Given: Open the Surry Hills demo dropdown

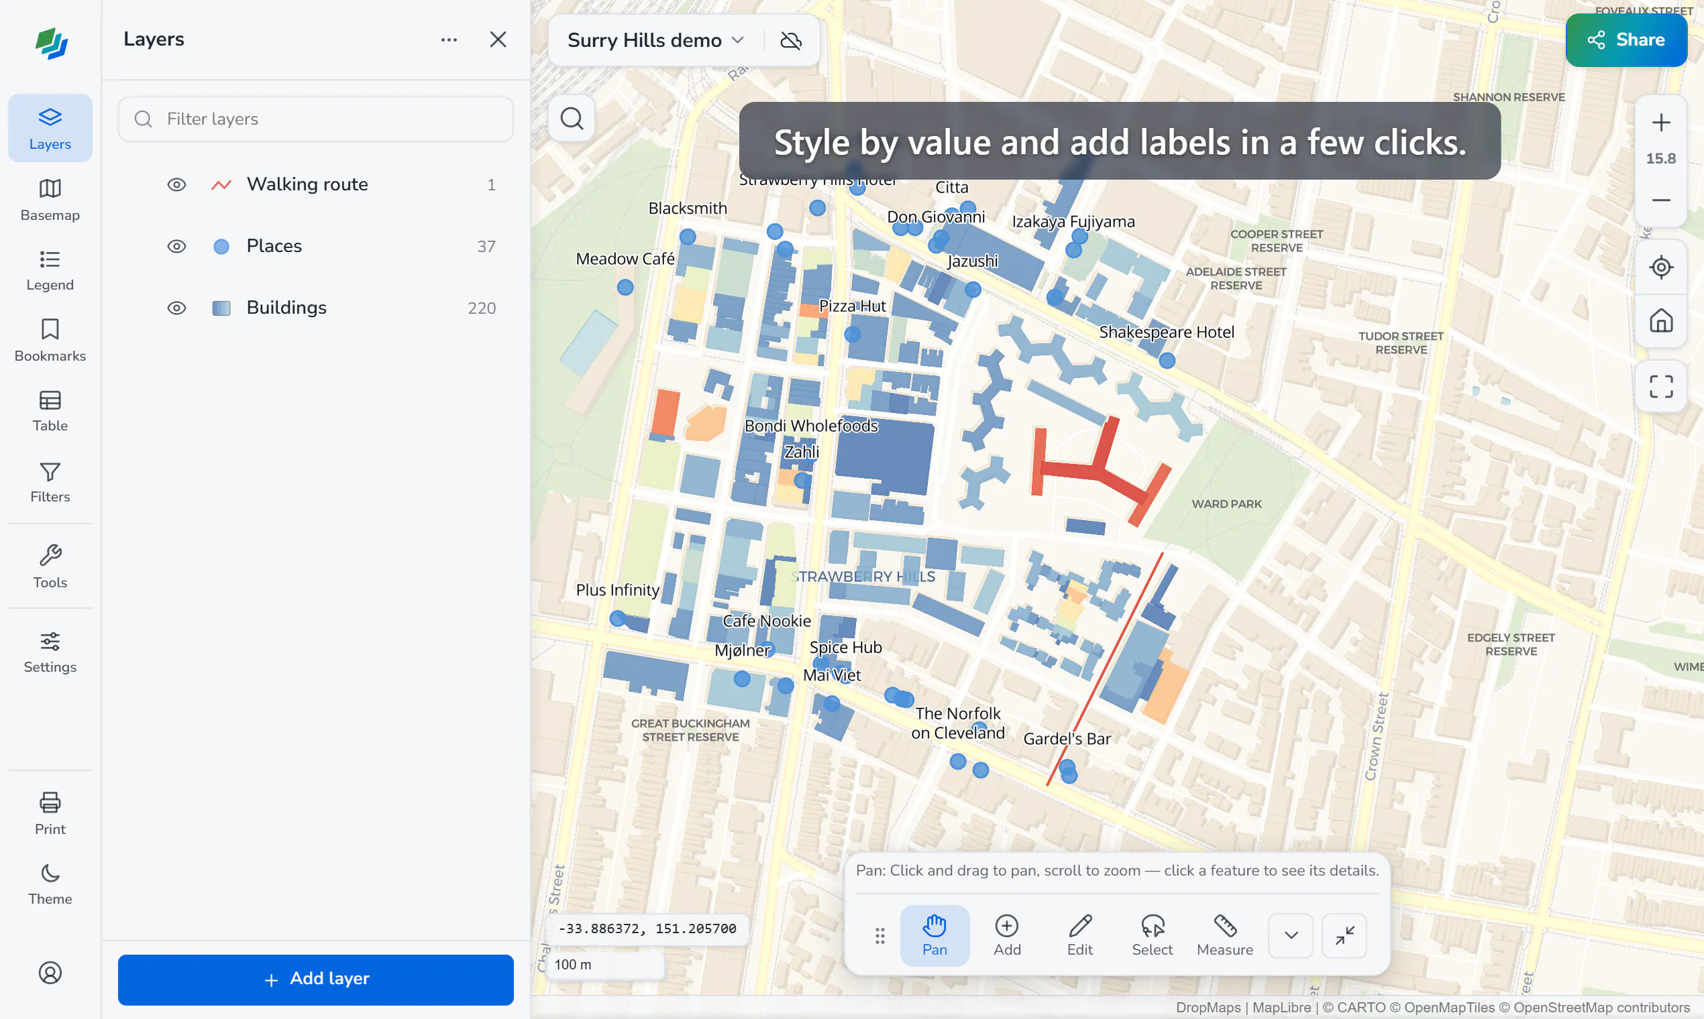Looking at the screenshot, I should [x=655, y=40].
